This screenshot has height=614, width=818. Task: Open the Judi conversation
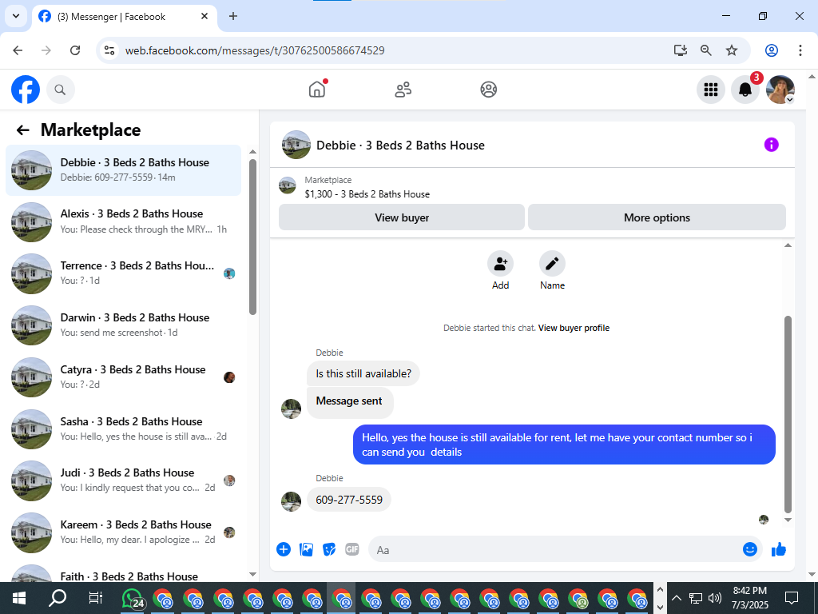click(x=124, y=480)
